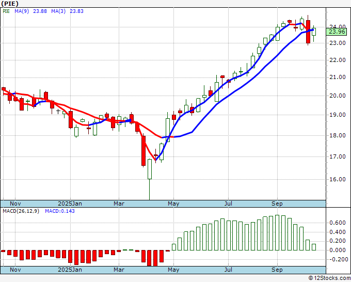Click the (PIE) chart title

tap(10, 4)
